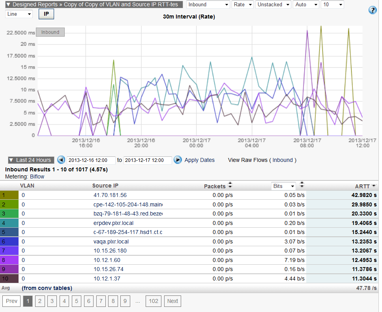Click the previous time range arrow
The width and height of the screenshot is (382, 312).
pos(61,160)
